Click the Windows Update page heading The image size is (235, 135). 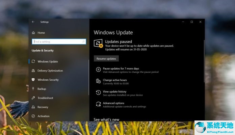click(x=113, y=32)
